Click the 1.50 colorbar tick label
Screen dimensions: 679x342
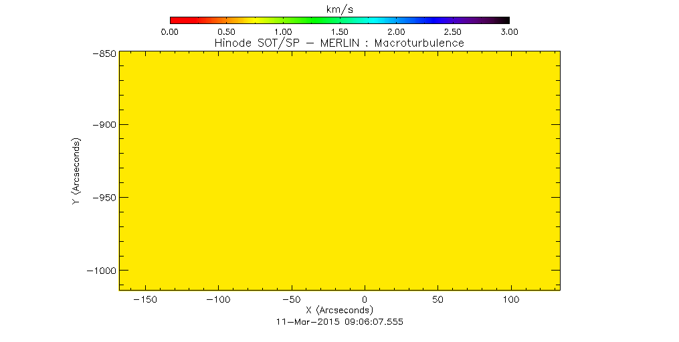(339, 31)
